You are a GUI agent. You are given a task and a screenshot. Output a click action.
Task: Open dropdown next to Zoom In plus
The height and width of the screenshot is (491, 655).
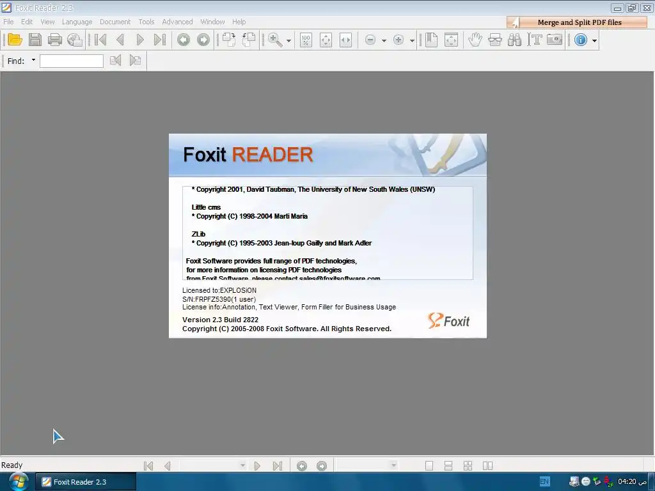412,40
